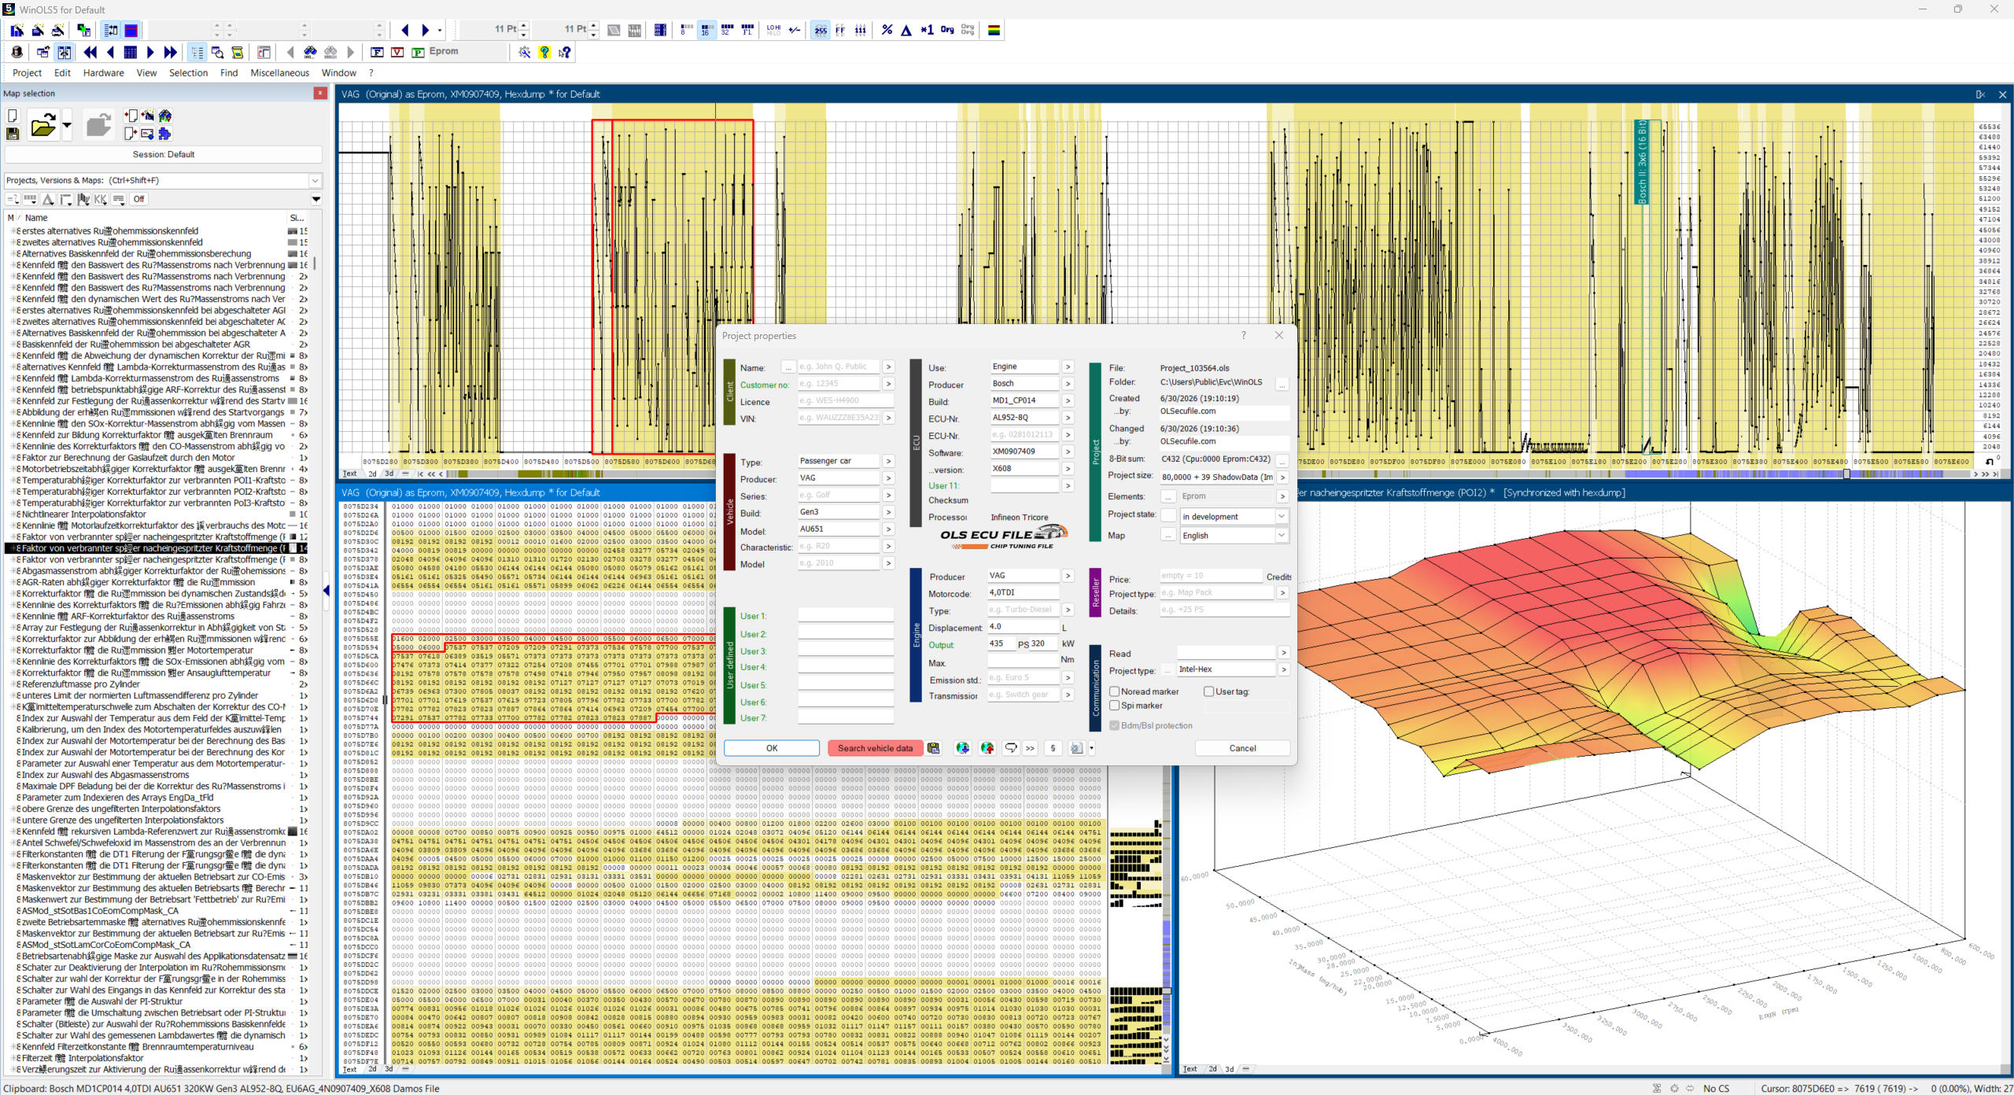The width and height of the screenshot is (2014, 1095).
Task: Open the settings gear icon in toolbar
Action: (525, 52)
